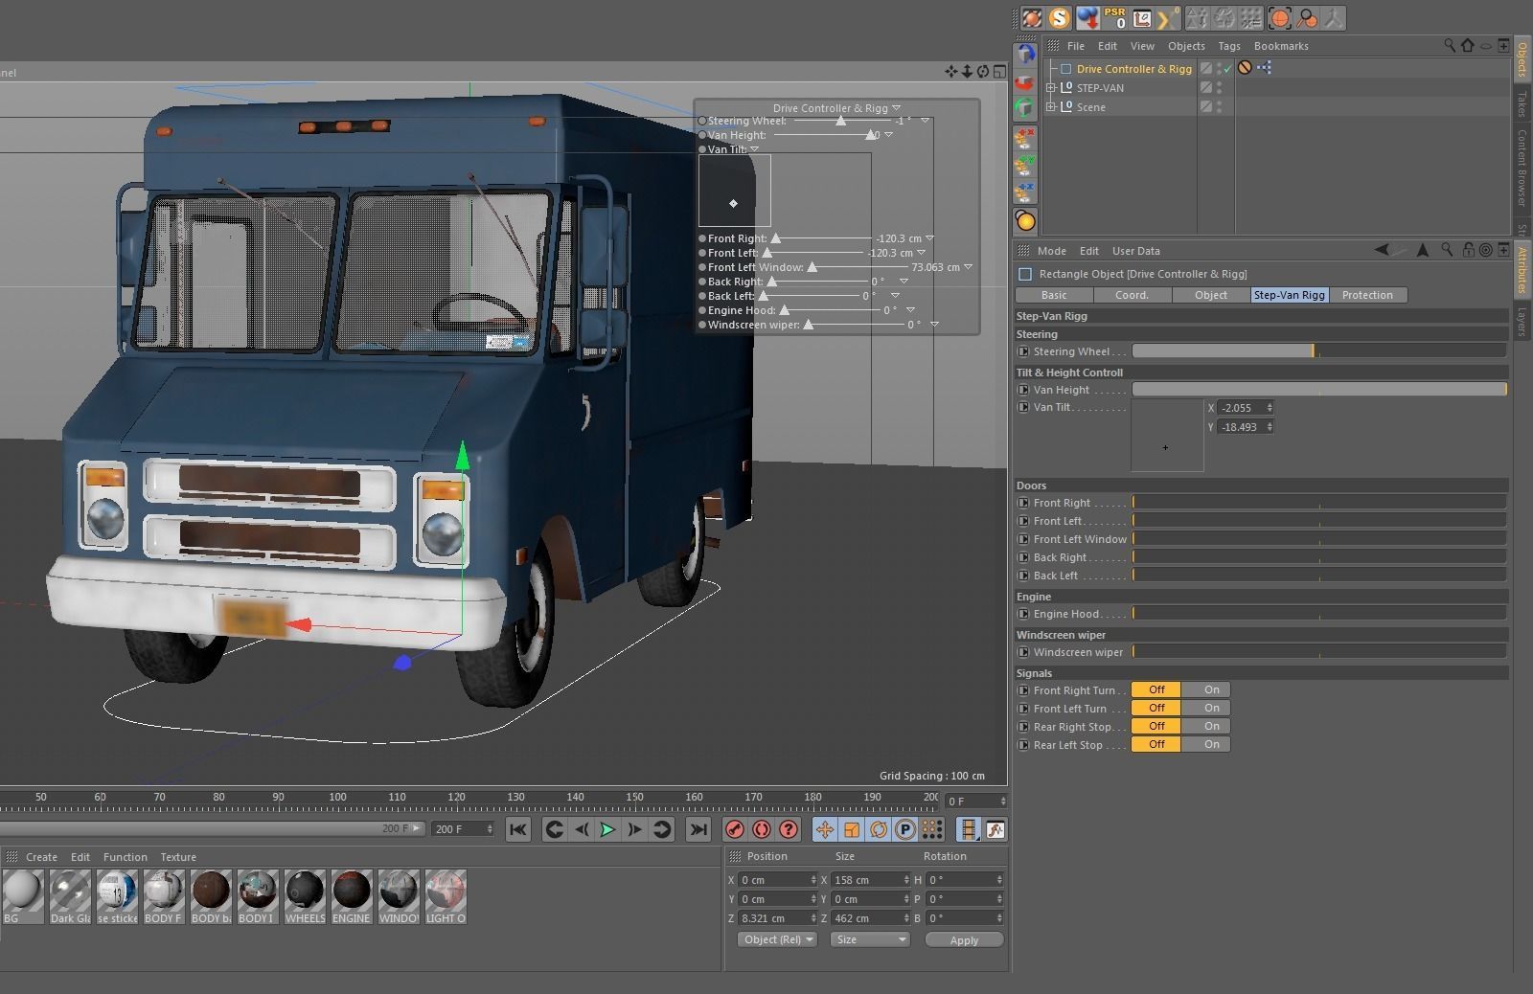Play the animation forward
The height and width of the screenshot is (994, 1533).
pos(607,829)
